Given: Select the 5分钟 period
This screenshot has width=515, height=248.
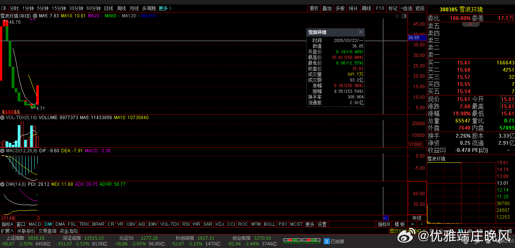Looking at the screenshot, I should coord(43,8).
